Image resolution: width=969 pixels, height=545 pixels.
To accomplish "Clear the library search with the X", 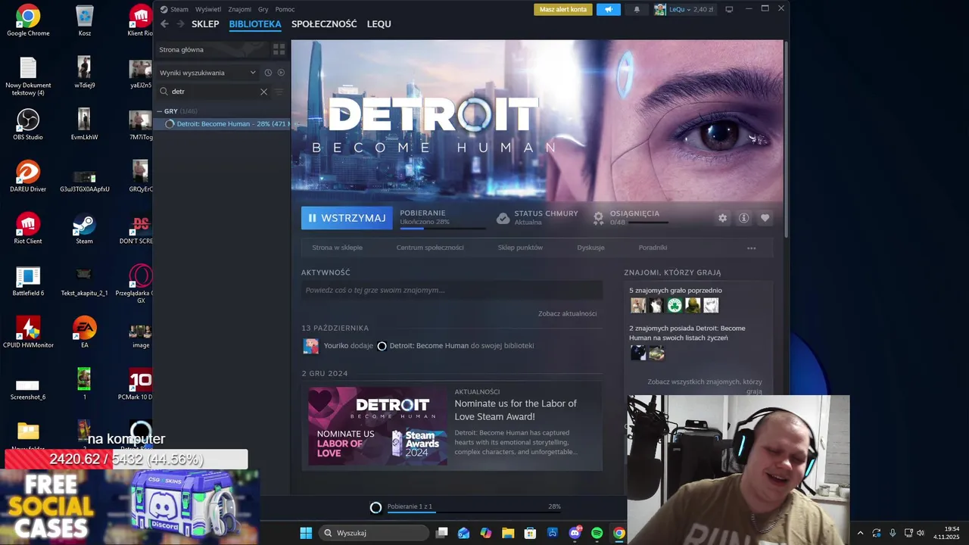I will pyautogui.click(x=263, y=92).
